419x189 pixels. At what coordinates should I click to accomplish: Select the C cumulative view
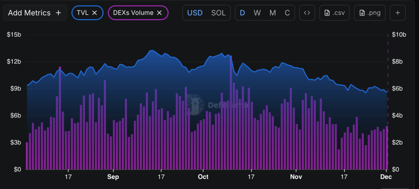287,13
